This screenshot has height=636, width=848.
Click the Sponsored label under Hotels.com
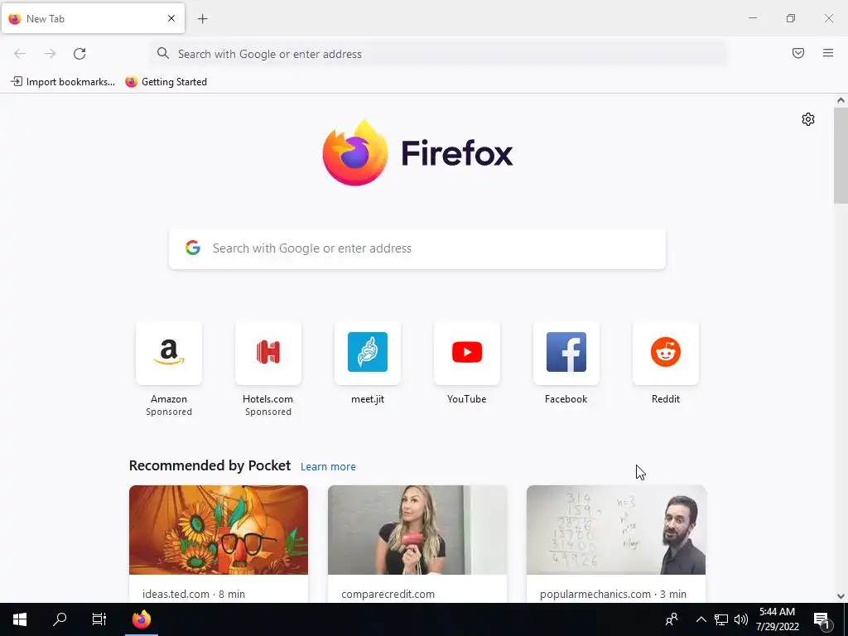click(x=268, y=412)
